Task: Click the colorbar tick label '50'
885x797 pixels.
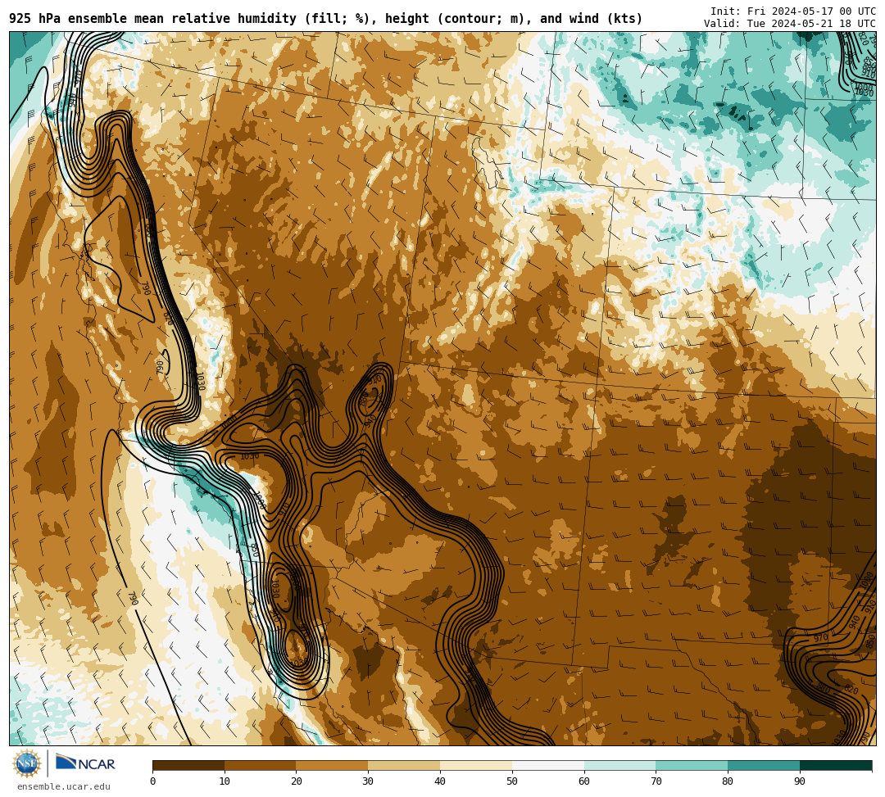Action: pos(512,781)
